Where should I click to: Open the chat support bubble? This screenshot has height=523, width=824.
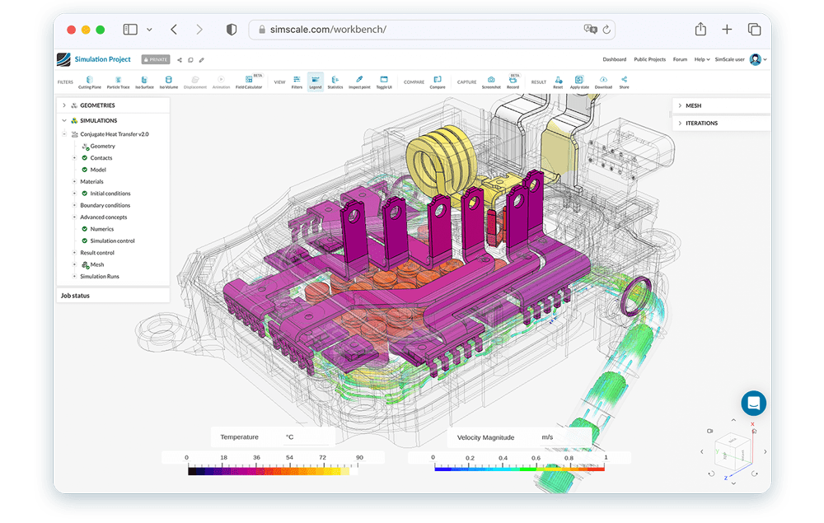[753, 403]
